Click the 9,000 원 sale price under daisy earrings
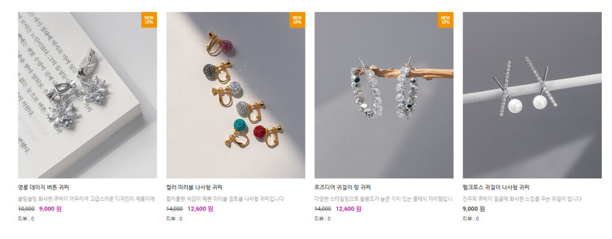This screenshot has width=612, height=239. point(50,209)
